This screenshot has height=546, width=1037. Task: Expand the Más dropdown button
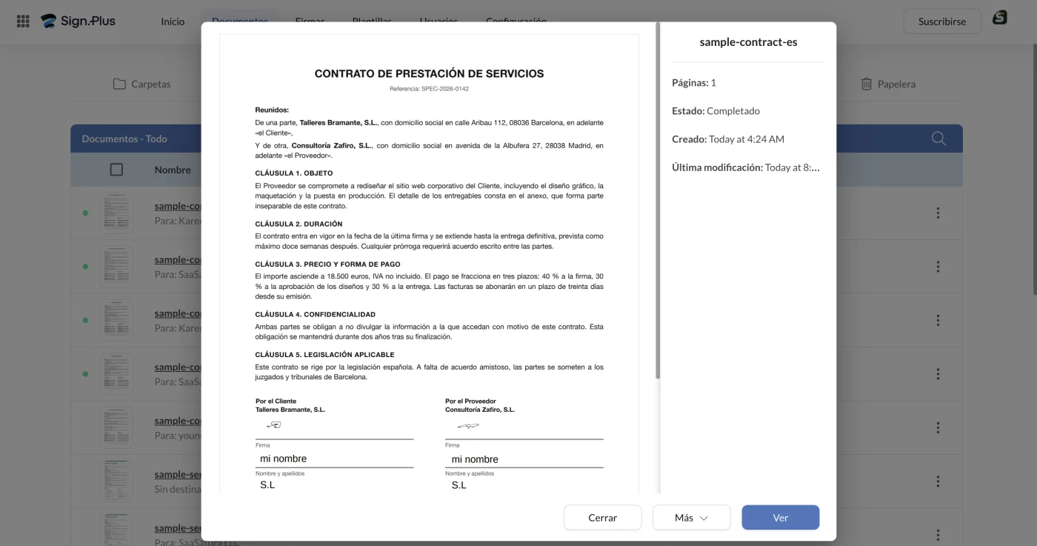(x=691, y=518)
